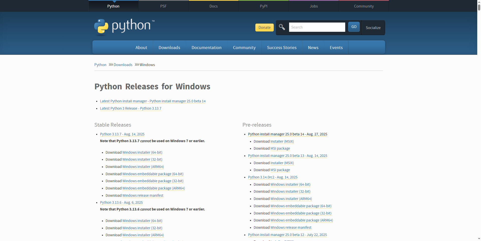Download Python 3.13.6 Windows installer (32-bit)

click(x=142, y=228)
